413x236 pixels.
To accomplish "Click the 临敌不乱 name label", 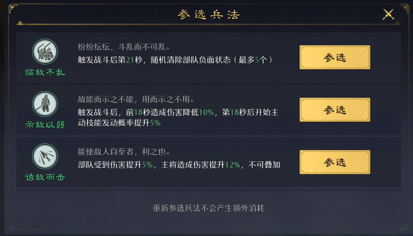I will pos(45,72).
